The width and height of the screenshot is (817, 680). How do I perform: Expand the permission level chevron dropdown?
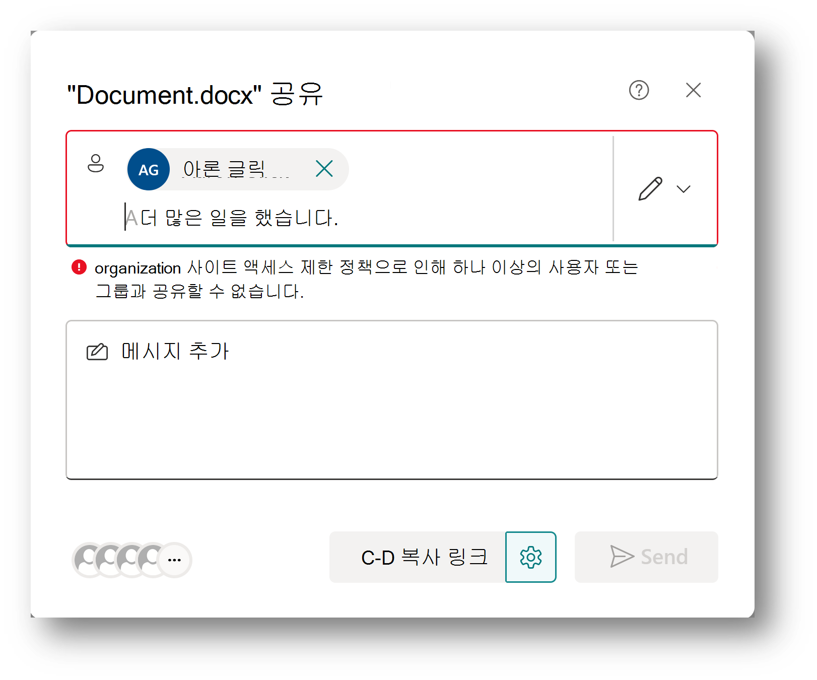[684, 189]
